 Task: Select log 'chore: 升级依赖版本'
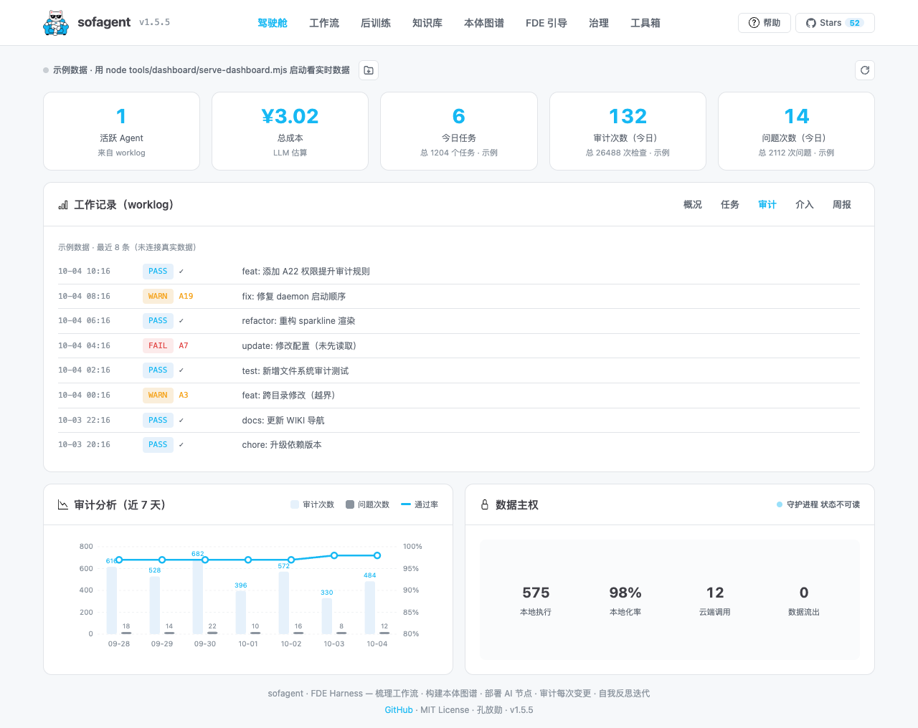459,445
